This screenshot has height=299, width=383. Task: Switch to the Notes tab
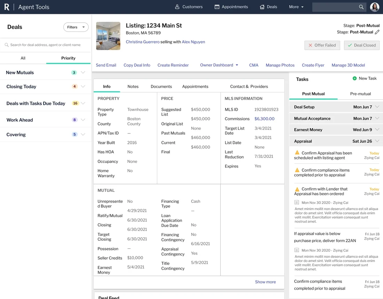(133, 86)
